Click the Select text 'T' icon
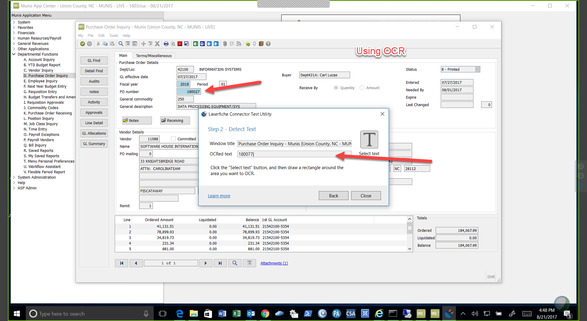 click(369, 140)
